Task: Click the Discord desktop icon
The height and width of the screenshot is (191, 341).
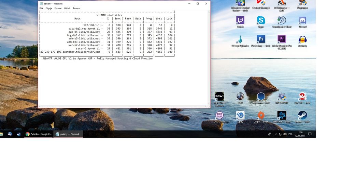Action: pyautogui.click(x=302, y=21)
